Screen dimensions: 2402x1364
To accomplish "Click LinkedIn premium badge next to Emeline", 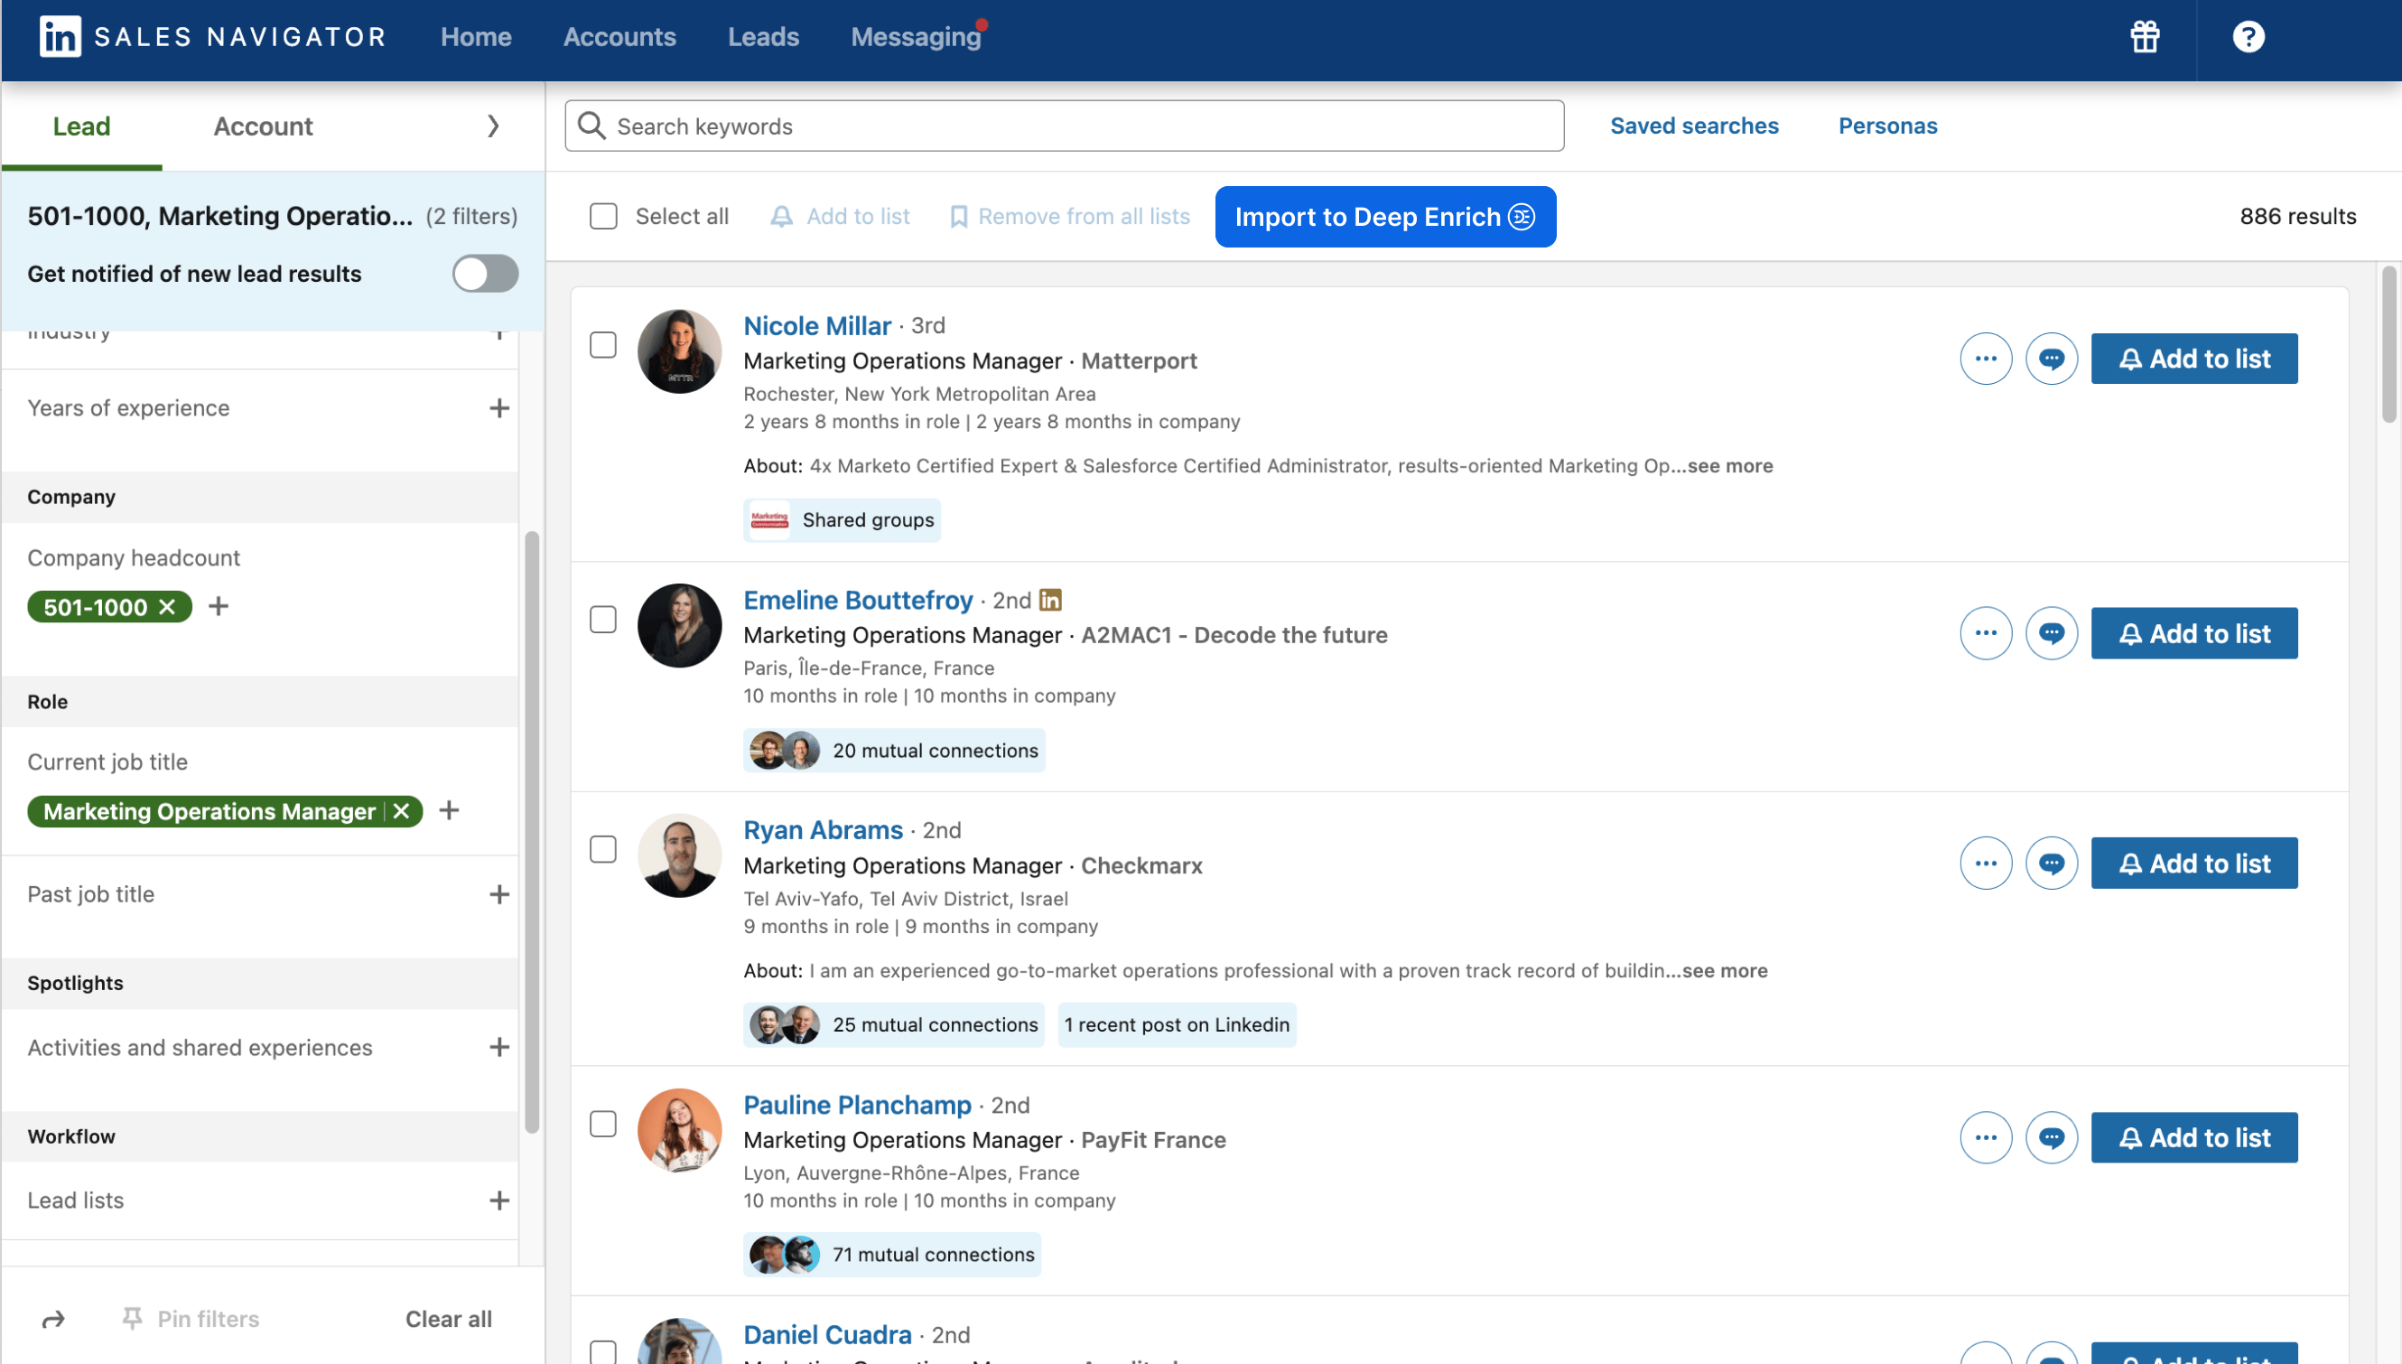I will (1051, 600).
